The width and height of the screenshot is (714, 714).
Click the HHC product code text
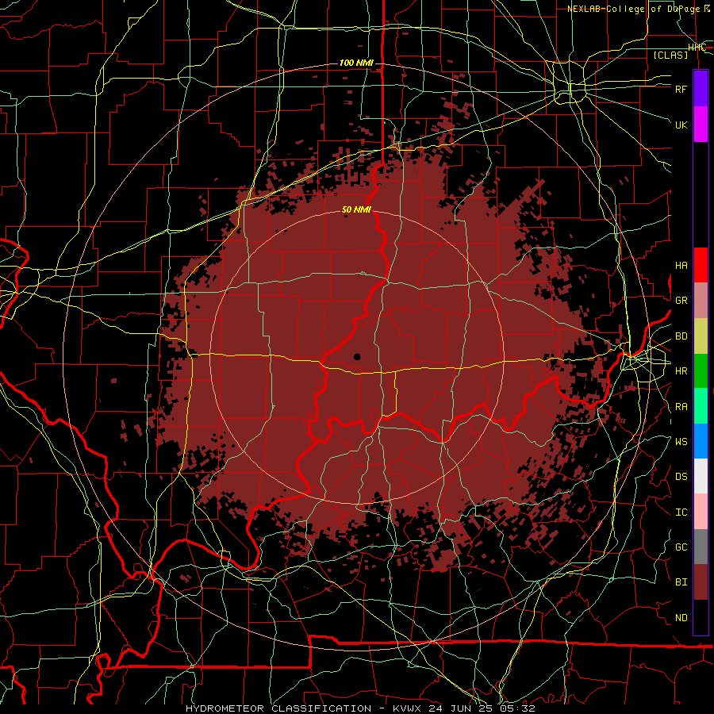tap(697, 48)
